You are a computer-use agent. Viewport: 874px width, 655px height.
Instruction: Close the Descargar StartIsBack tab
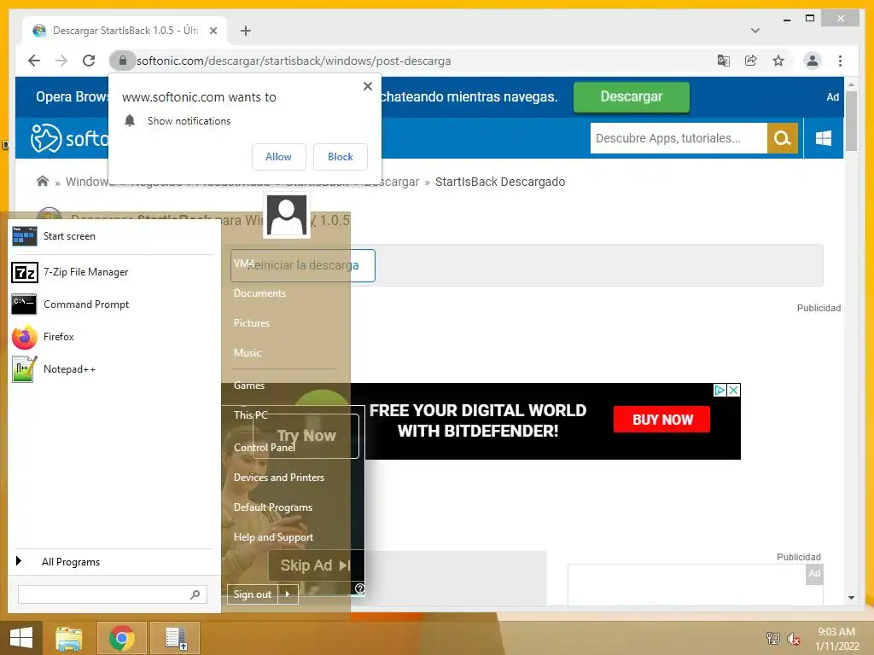[213, 31]
